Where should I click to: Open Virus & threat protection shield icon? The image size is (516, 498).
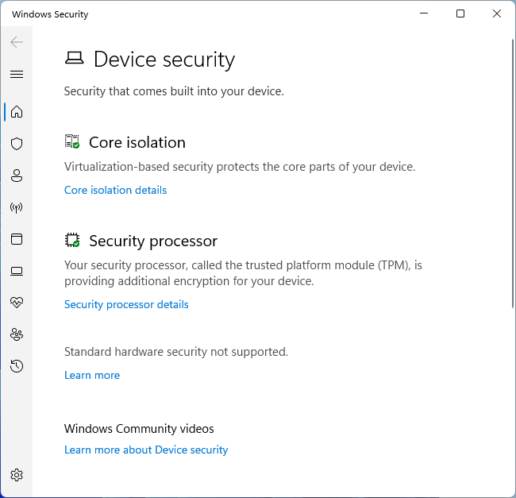(17, 144)
